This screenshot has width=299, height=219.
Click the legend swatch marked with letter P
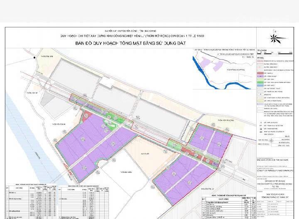tap(260, 95)
